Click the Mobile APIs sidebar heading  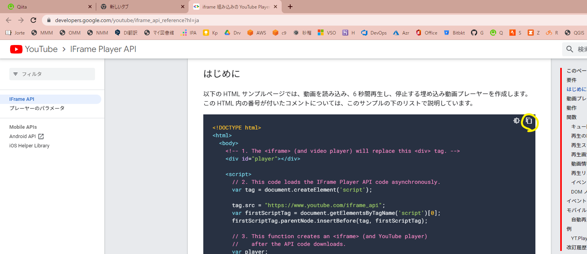point(23,127)
